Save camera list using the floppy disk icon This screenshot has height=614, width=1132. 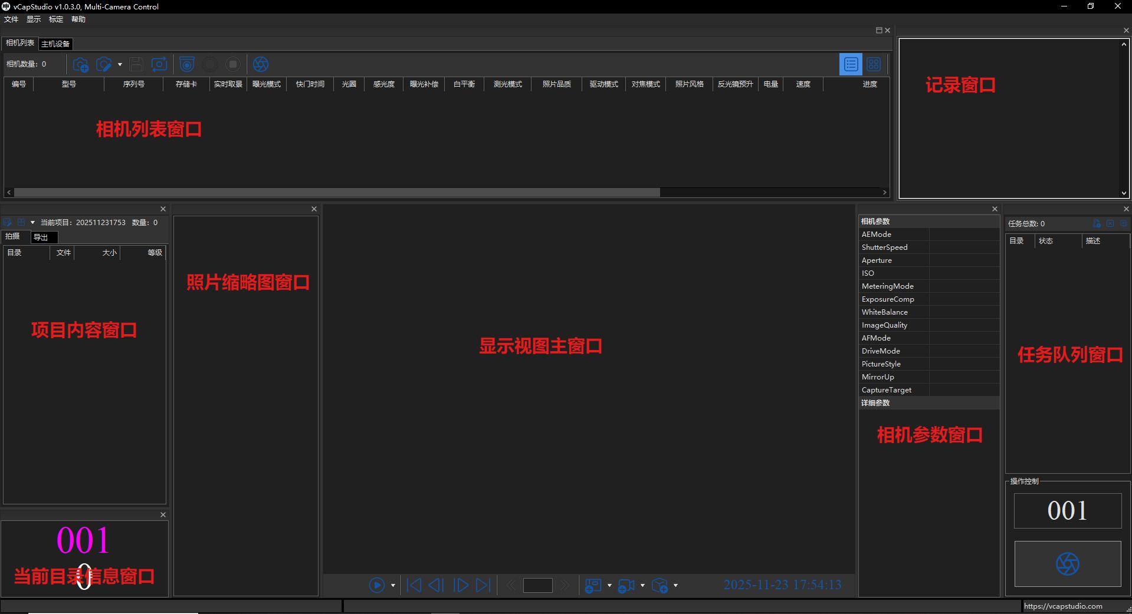pos(136,64)
